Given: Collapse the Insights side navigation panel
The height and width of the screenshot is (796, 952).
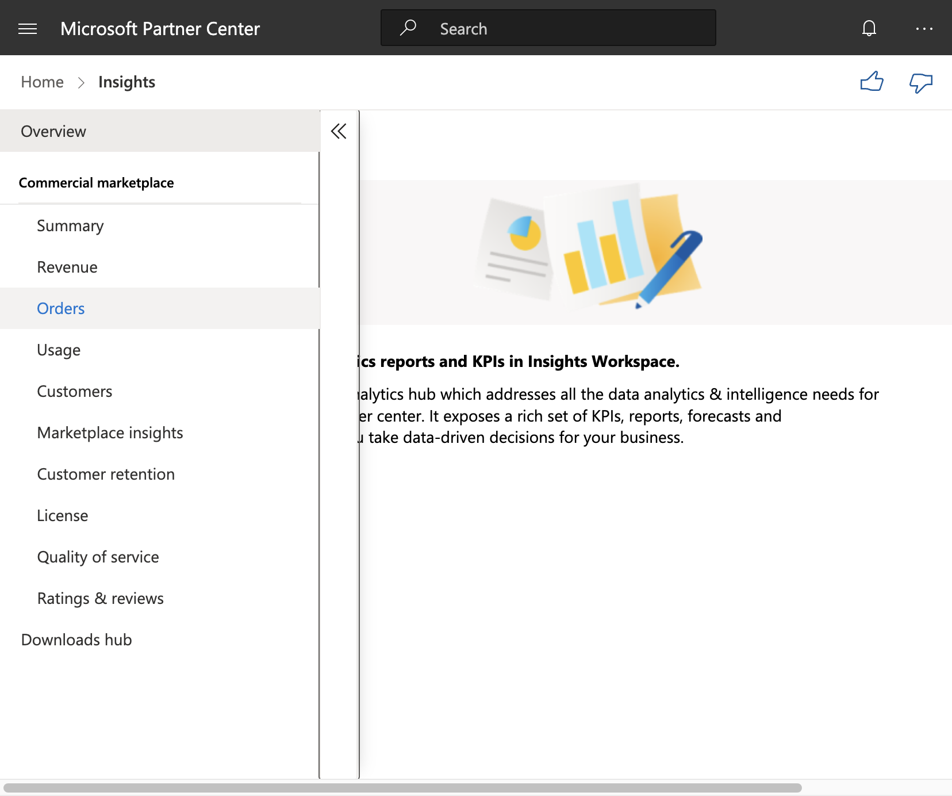Looking at the screenshot, I should (339, 131).
